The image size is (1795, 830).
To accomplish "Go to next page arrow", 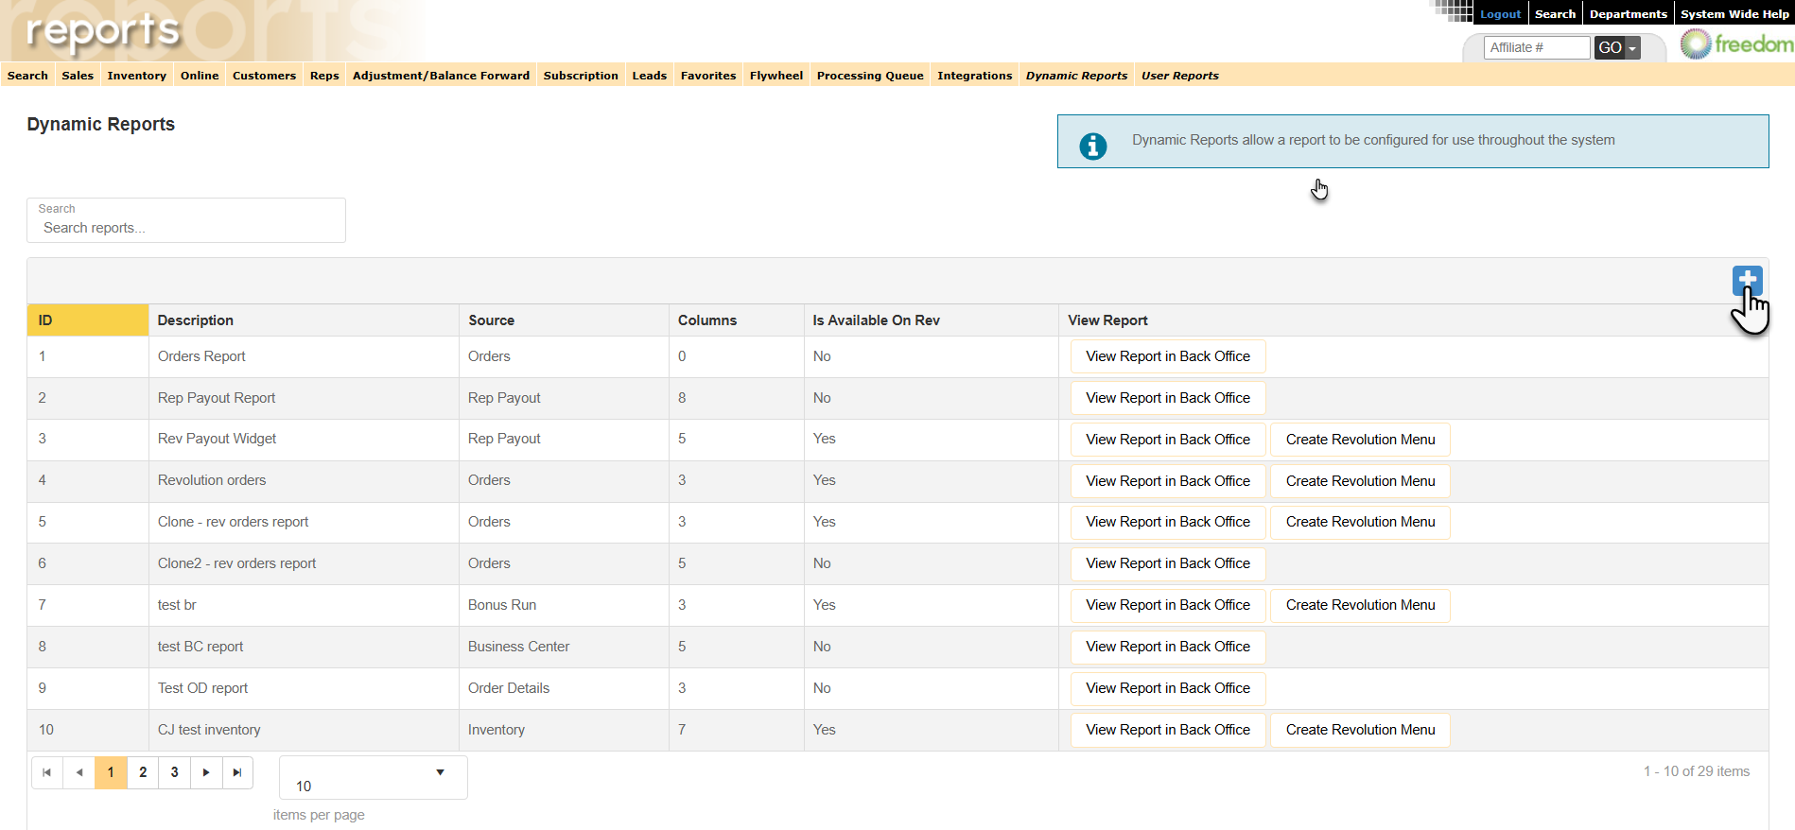I will (x=206, y=772).
